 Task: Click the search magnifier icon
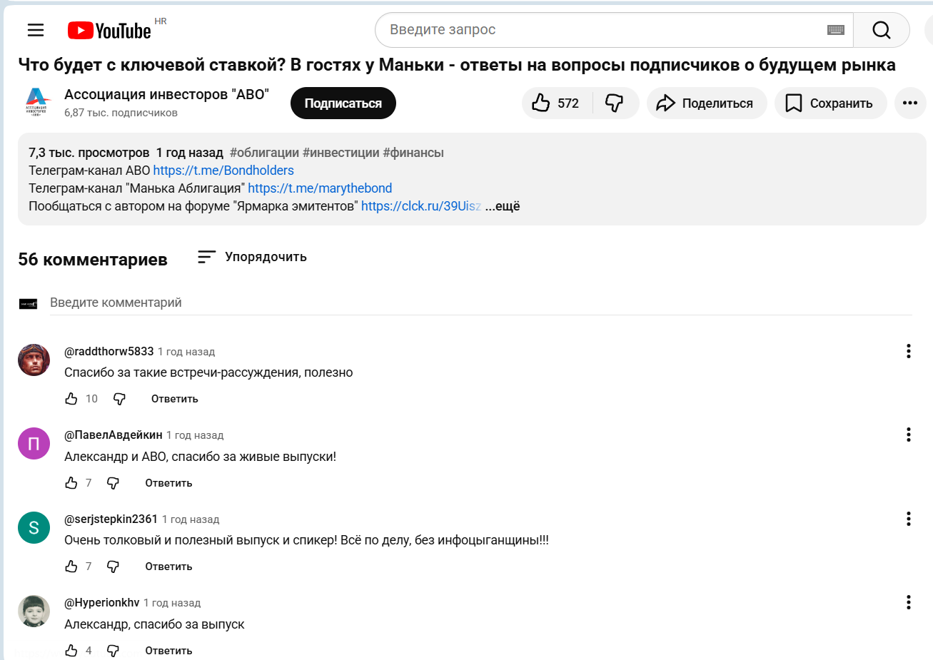click(881, 30)
